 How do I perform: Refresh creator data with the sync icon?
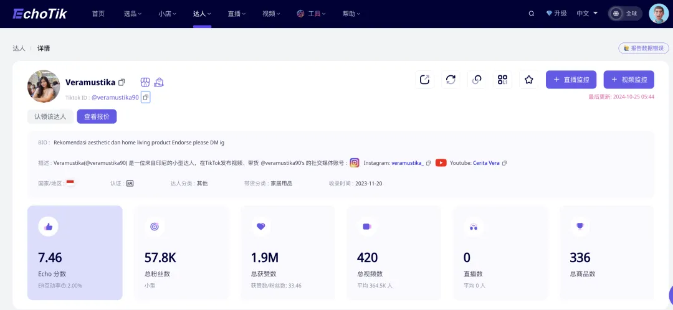coord(451,80)
